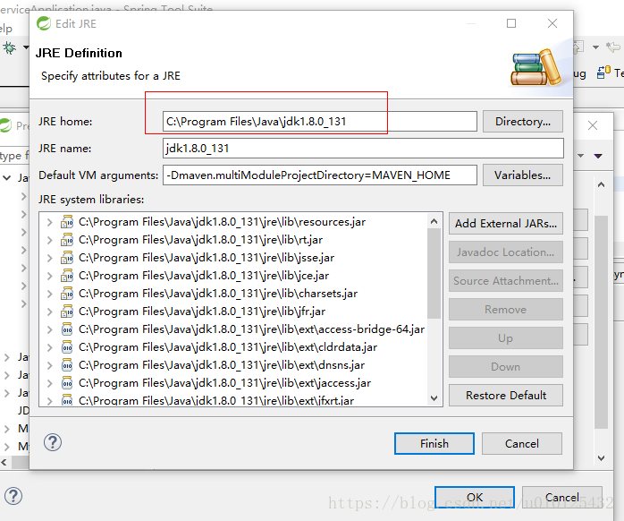The width and height of the screenshot is (624, 521).
Task: Select the access-bridge-64.jar jar icon
Action: tap(67, 329)
